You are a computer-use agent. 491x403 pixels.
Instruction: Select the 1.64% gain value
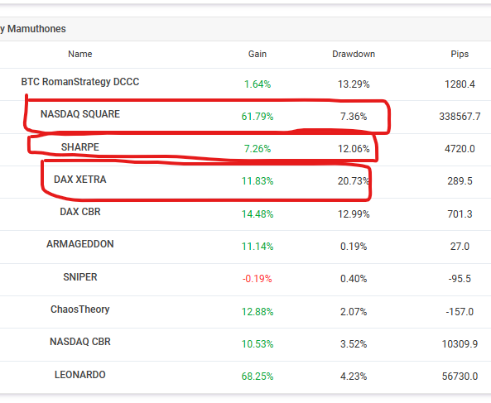pyautogui.click(x=258, y=84)
